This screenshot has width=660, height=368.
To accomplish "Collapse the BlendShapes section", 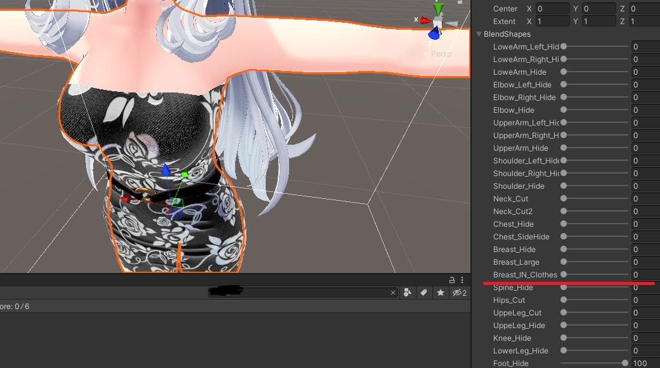I will (479, 34).
